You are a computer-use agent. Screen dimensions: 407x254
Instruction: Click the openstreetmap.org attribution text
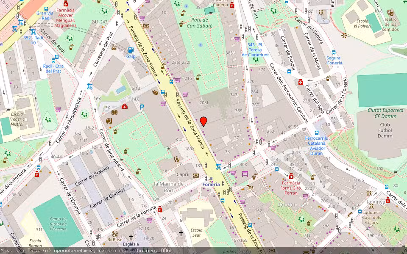[79, 251]
